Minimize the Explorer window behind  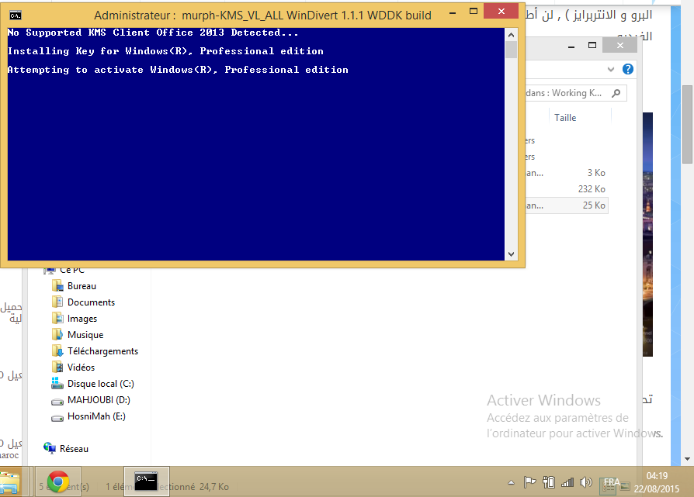click(x=571, y=46)
